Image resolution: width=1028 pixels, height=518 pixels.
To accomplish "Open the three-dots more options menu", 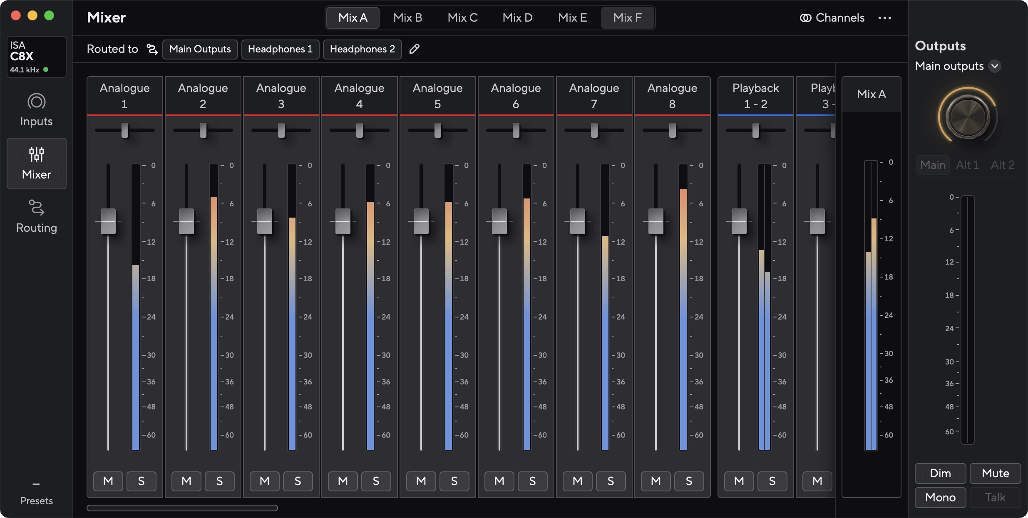I will pyautogui.click(x=885, y=18).
